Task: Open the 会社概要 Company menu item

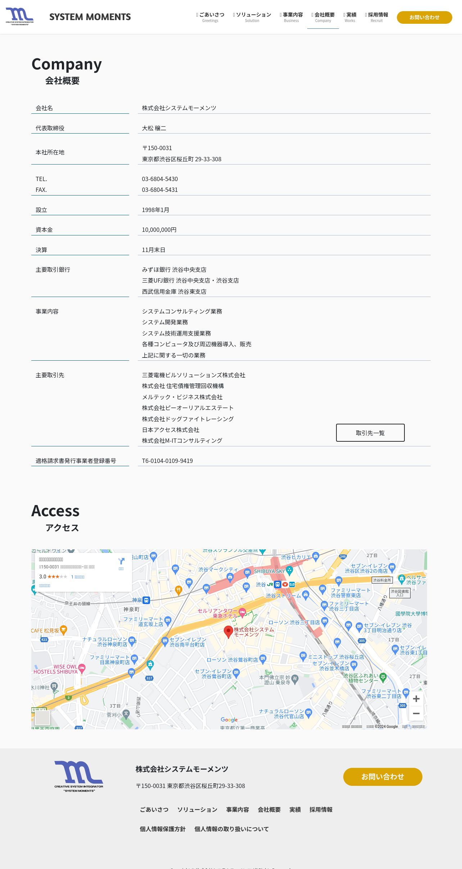Action: coord(323,17)
